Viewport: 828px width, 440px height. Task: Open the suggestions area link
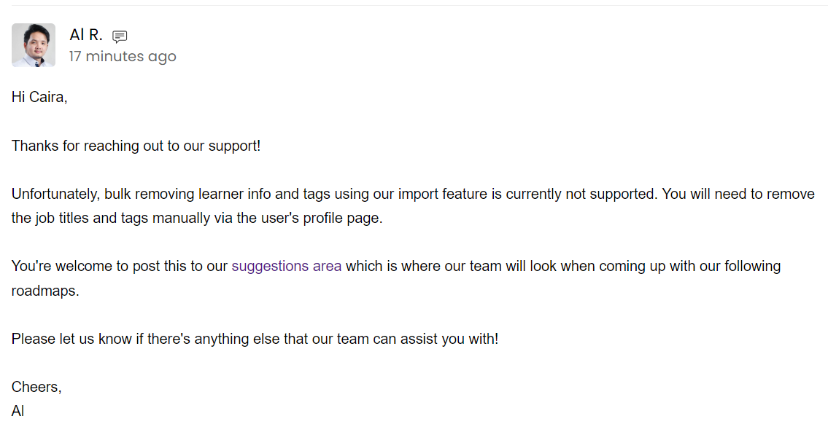pyautogui.click(x=286, y=266)
